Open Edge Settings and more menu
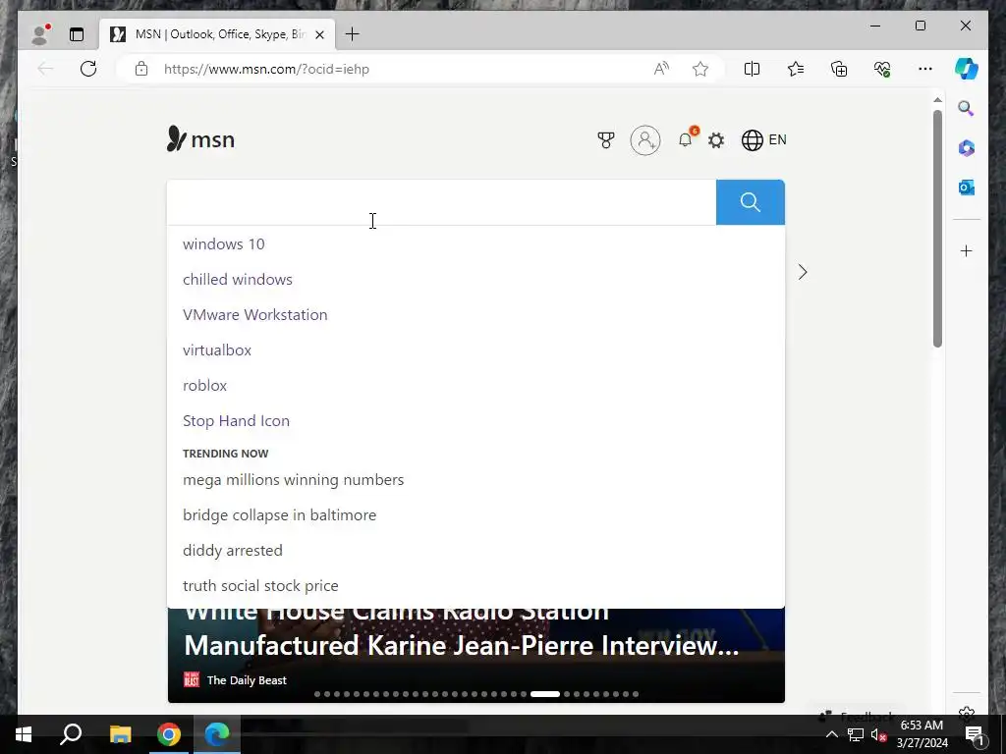Screen dimensions: 1006x754 (x=925, y=69)
